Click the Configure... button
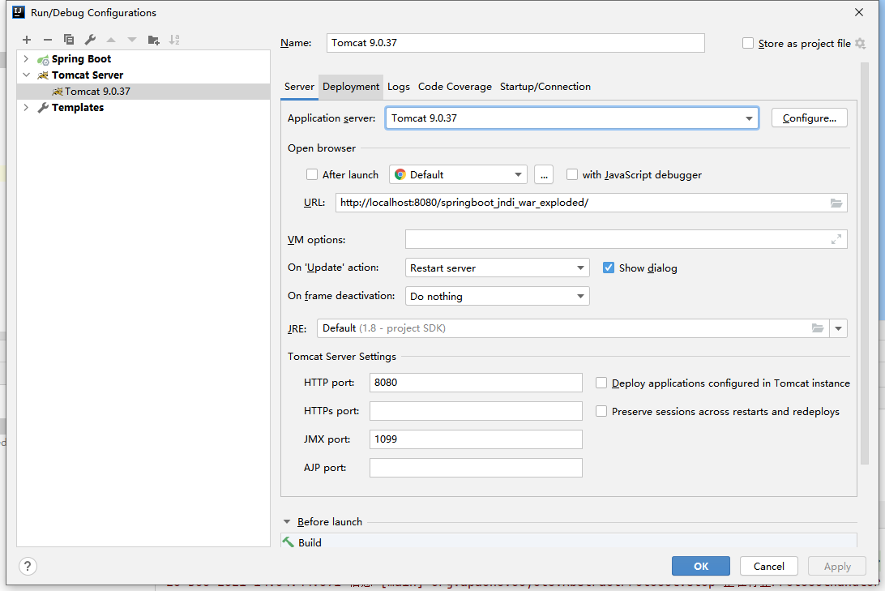Image resolution: width=885 pixels, height=591 pixels. click(x=810, y=118)
